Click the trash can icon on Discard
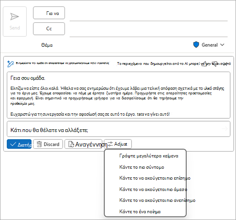The width and height of the screenshot is (236, 220). point(39,144)
